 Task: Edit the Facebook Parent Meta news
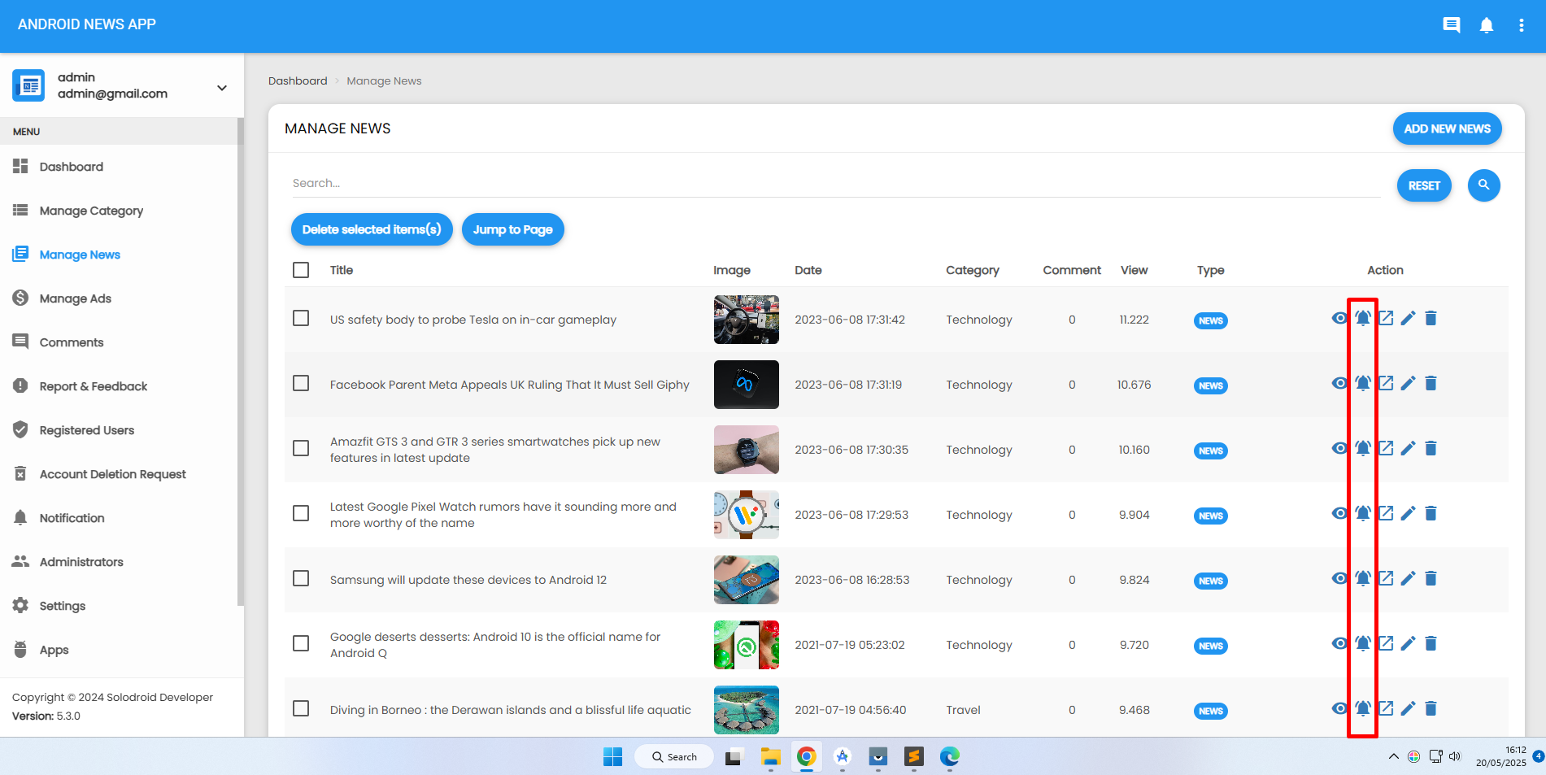pos(1408,383)
